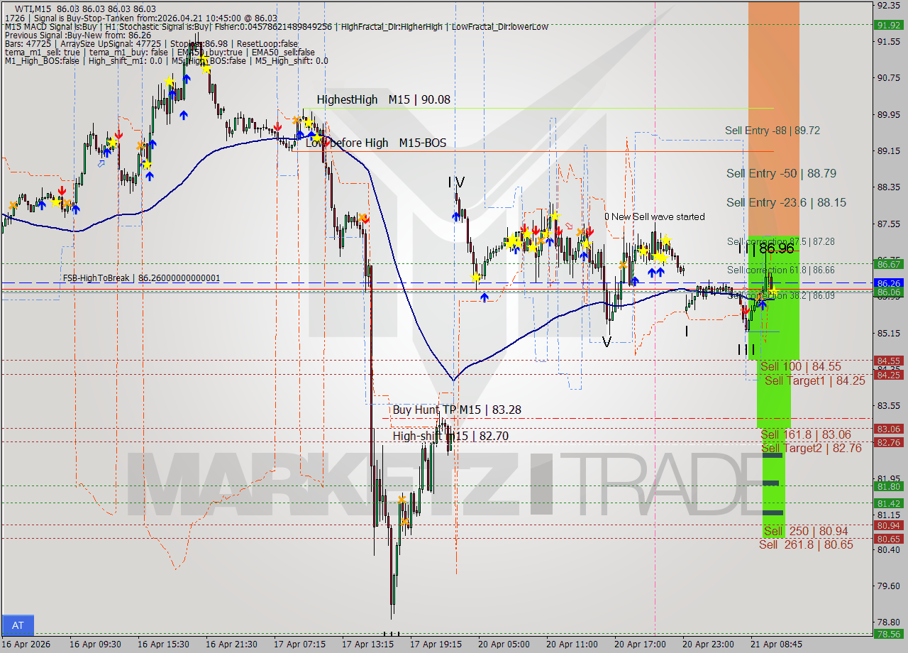Click the hollow white arrow in left signal cluster

[x=100, y=165]
